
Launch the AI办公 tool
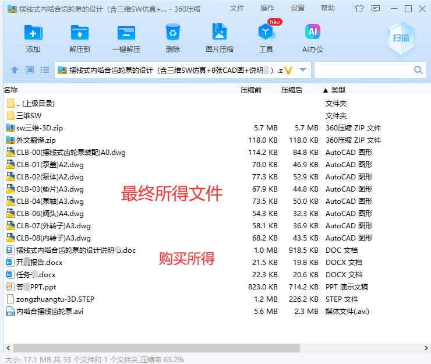[313, 31]
